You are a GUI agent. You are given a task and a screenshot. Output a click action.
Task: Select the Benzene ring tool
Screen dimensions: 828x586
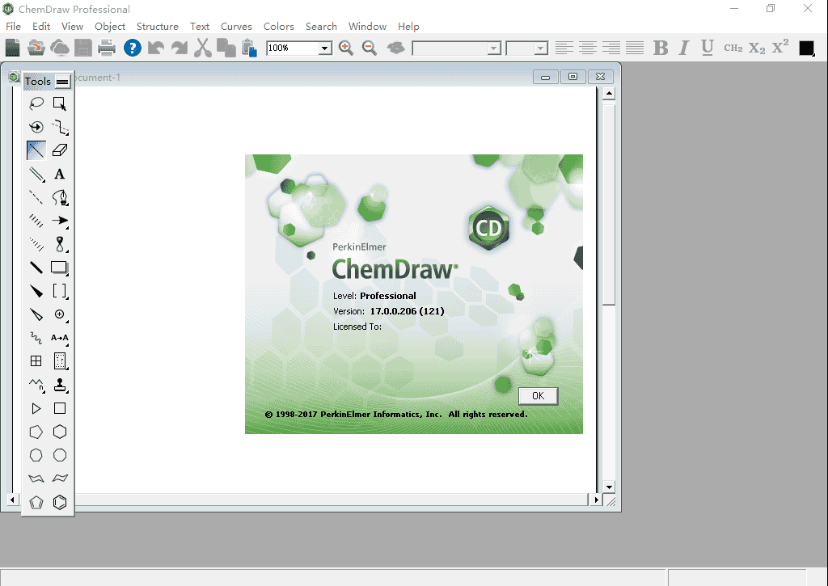60,502
